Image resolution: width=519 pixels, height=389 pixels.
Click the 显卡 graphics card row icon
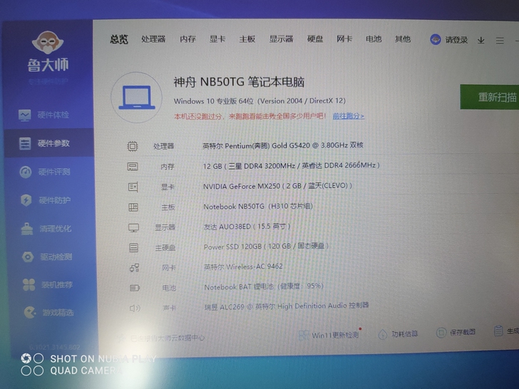point(133,187)
